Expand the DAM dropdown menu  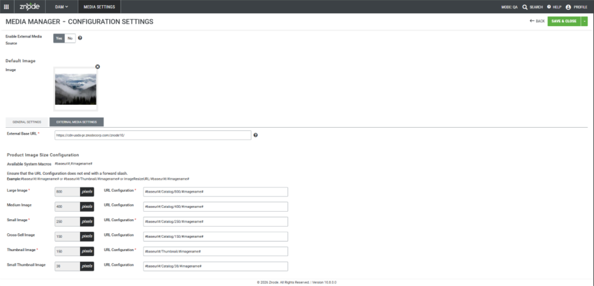coord(62,7)
